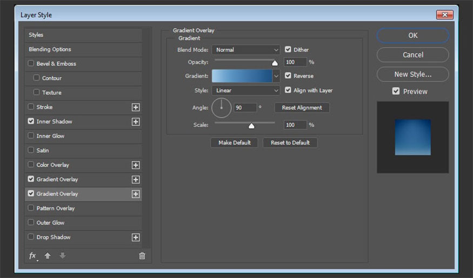Click the trash delete effect icon

coord(142,256)
